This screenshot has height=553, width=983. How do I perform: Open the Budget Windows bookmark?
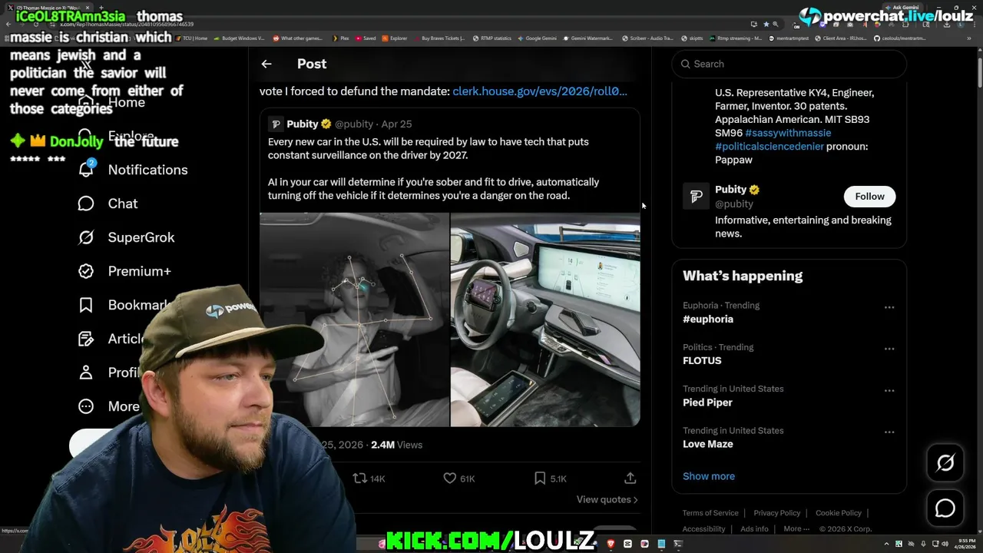coord(240,38)
